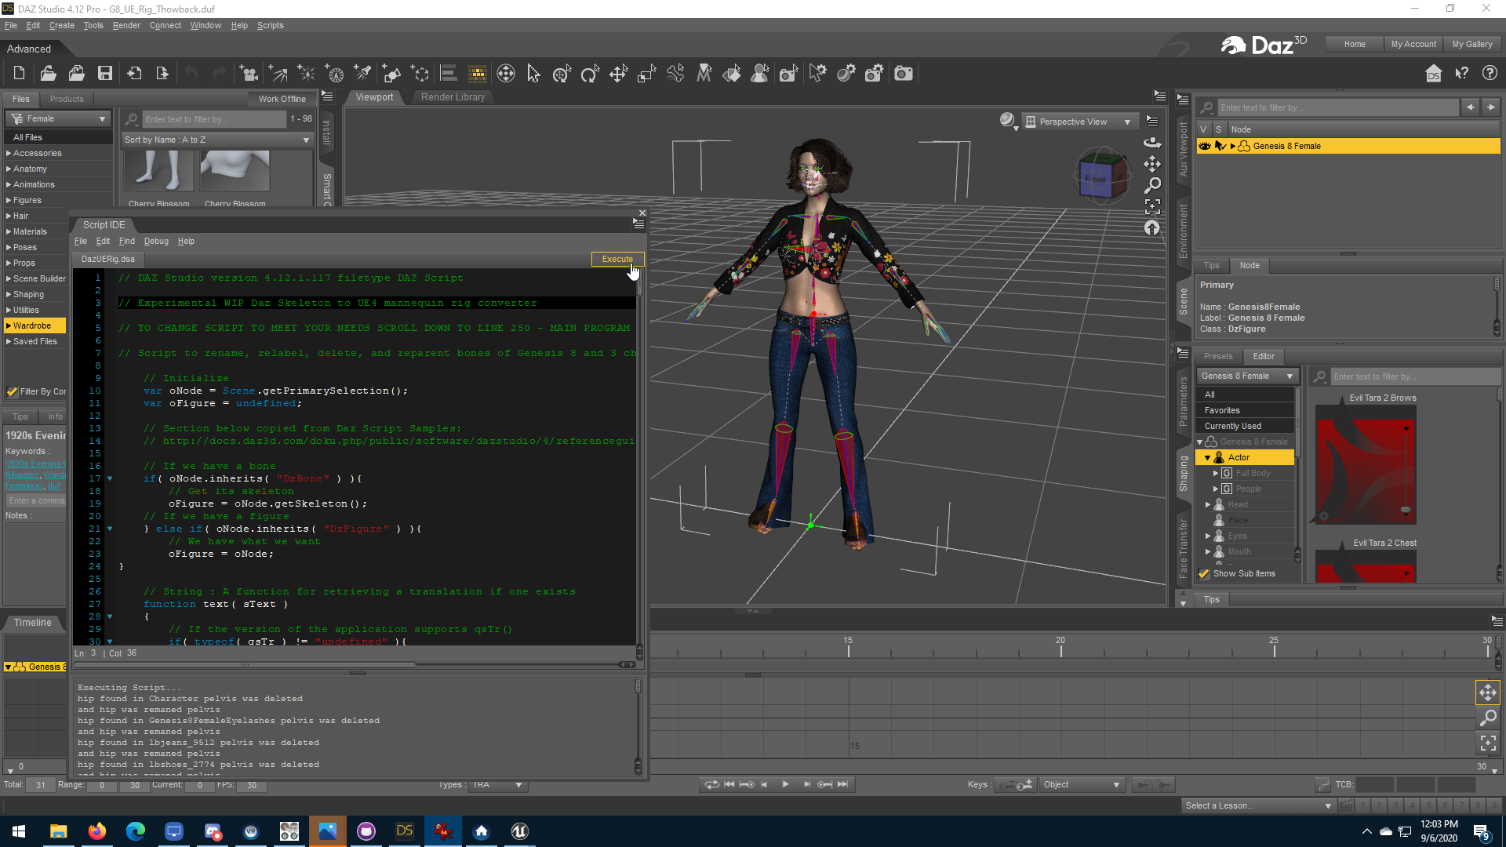
Task: Expand the Full Body group
Action: point(1216,474)
